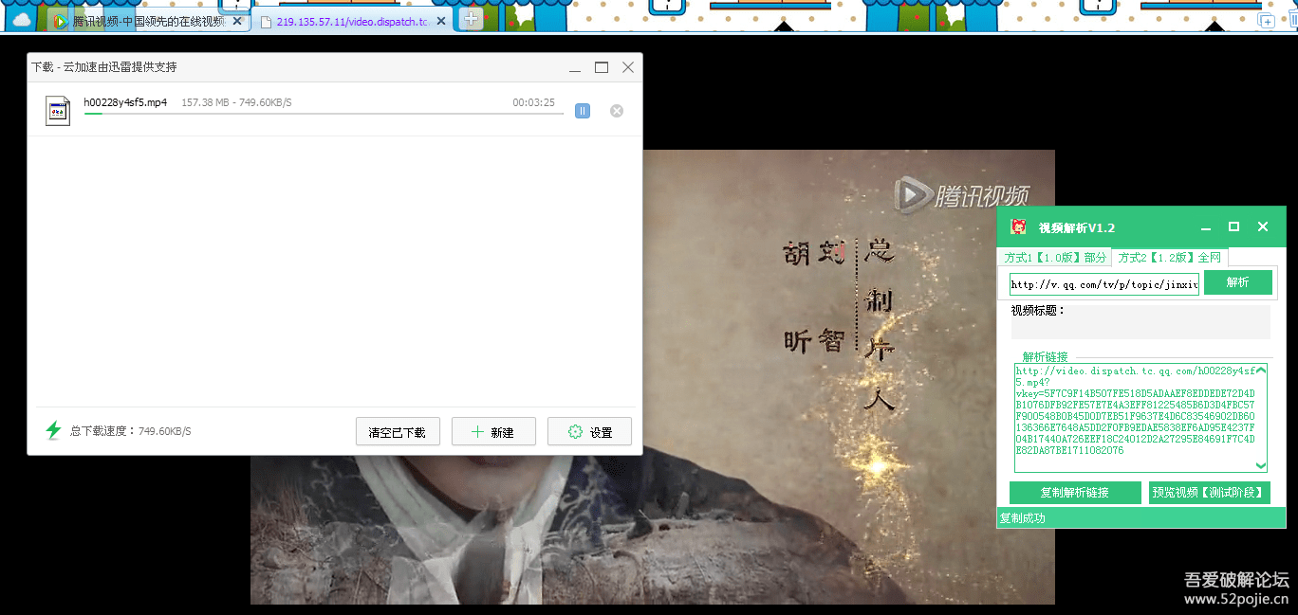Image resolution: width=1298 pixels, height=615 pixels.
Task: Minimize the 视频解析 V1.2 window
Action: [1206, 227]
